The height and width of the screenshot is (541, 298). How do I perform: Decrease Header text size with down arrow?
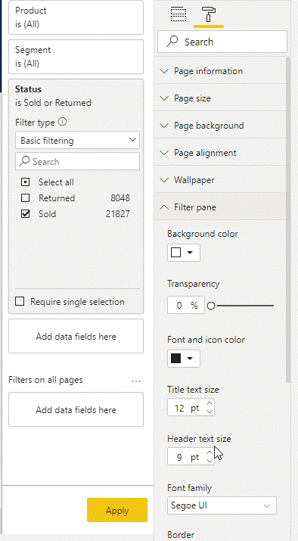(210, 460)
